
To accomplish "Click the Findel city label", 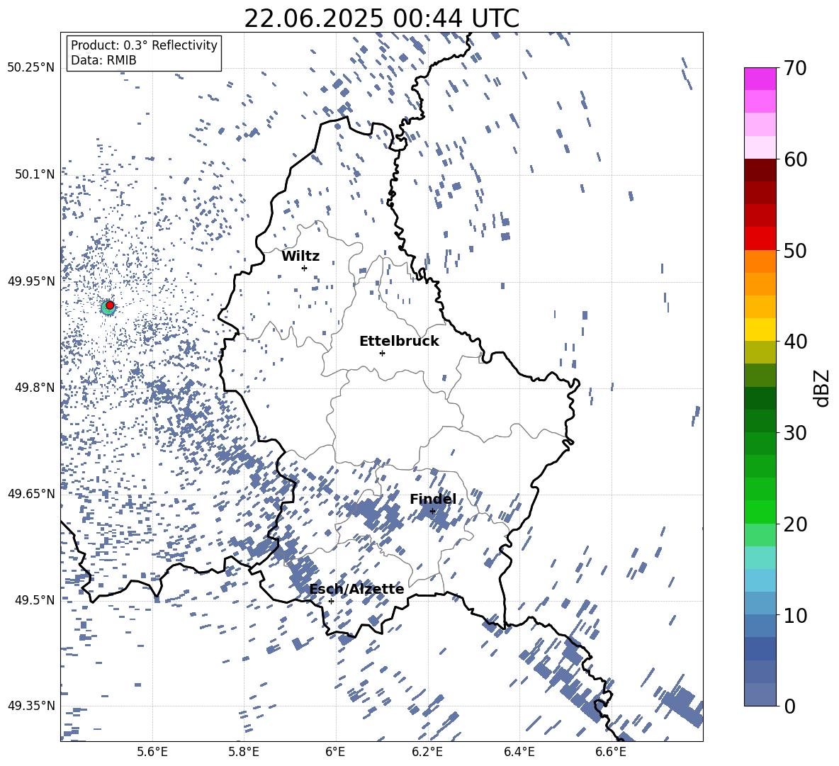I will pos(433,499).
